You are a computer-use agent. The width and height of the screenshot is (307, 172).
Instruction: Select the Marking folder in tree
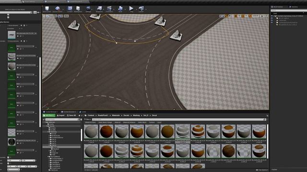[x=54, y=132]
